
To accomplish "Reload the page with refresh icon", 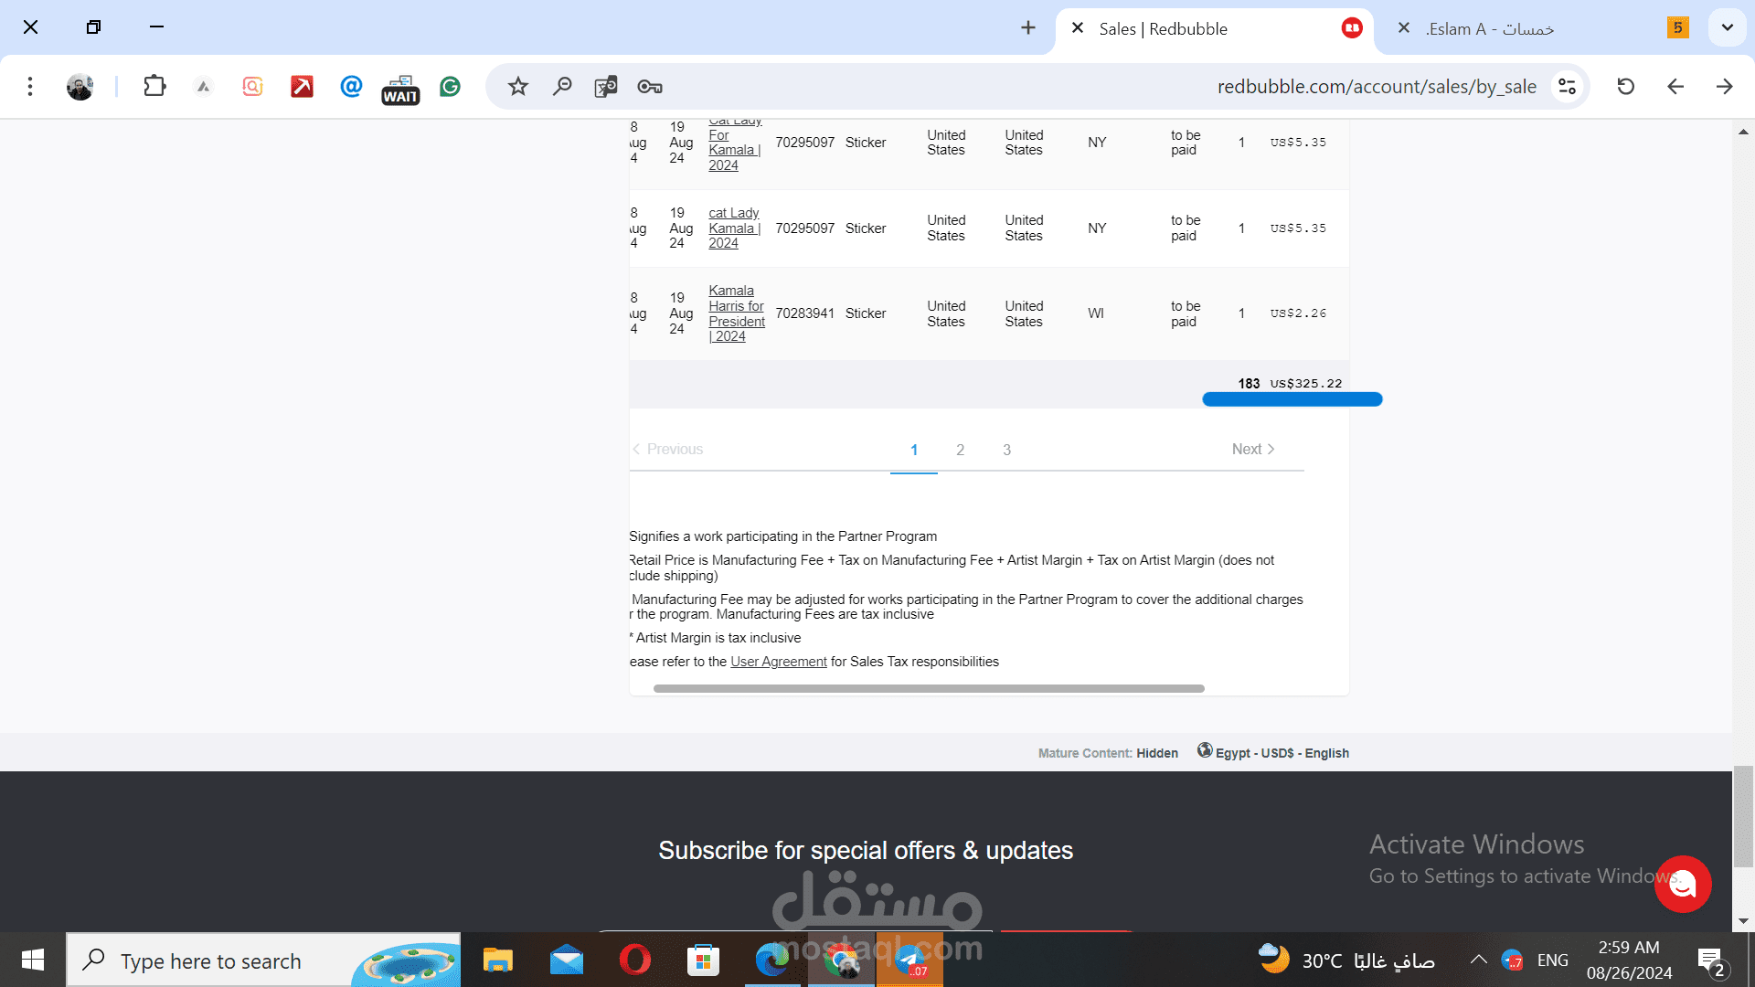I will [x=1625, y=87].
